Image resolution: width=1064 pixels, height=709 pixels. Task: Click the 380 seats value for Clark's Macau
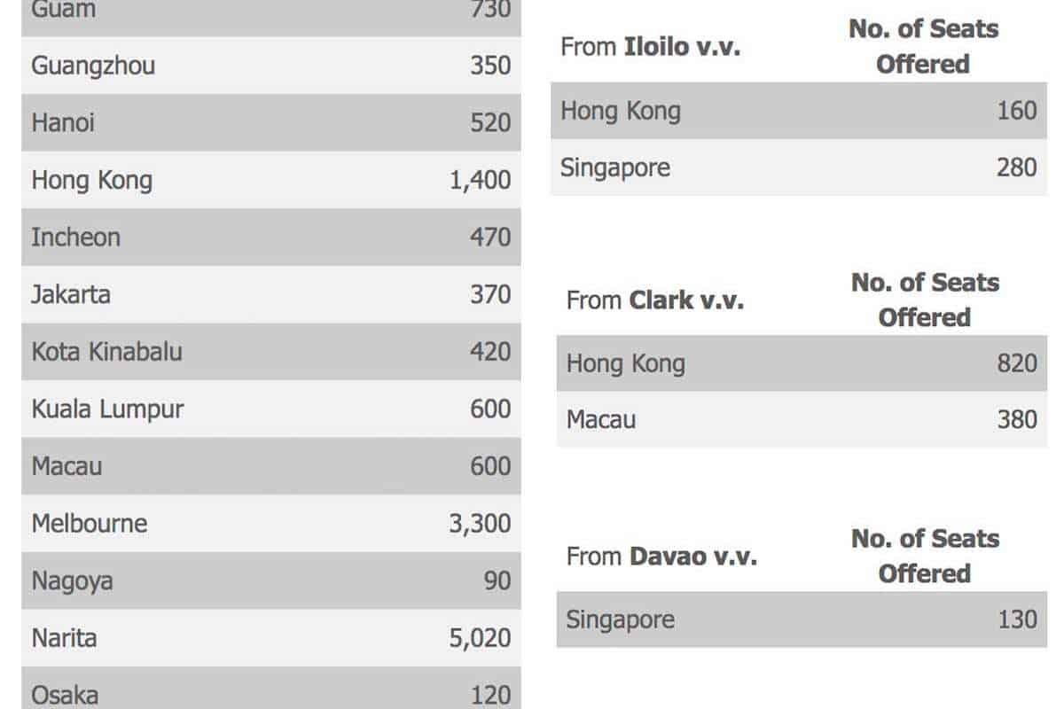1016,419
